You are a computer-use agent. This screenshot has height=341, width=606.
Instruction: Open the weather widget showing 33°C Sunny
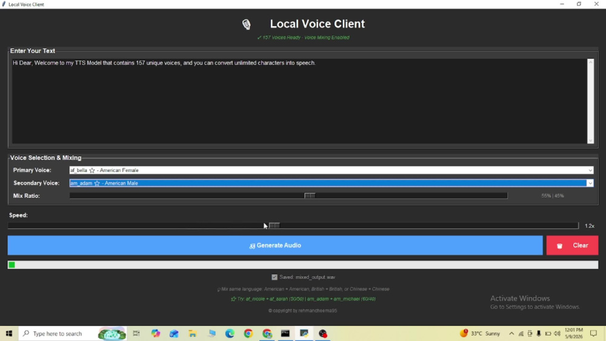pos(479,333)
